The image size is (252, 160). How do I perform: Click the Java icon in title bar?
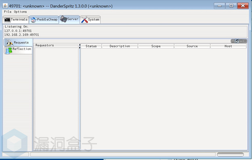click(x=5, y=6)
